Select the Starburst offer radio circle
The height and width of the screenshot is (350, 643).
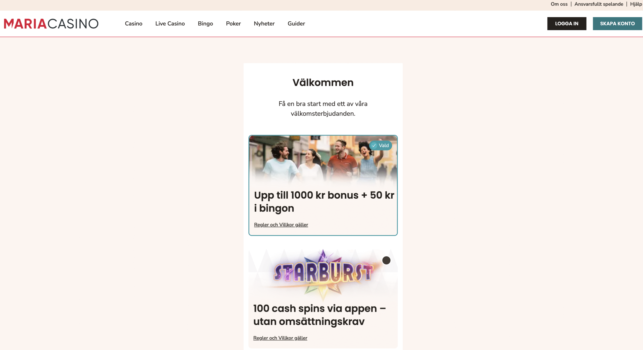tap(386, 260)
